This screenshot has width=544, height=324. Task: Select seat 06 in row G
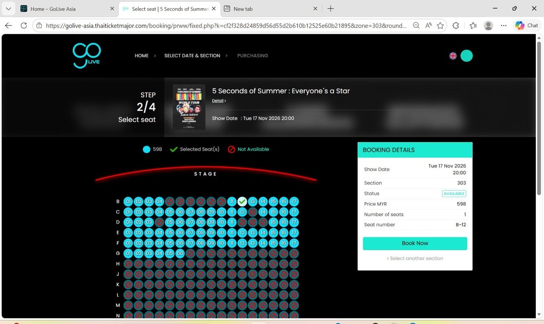click(180, 253)
